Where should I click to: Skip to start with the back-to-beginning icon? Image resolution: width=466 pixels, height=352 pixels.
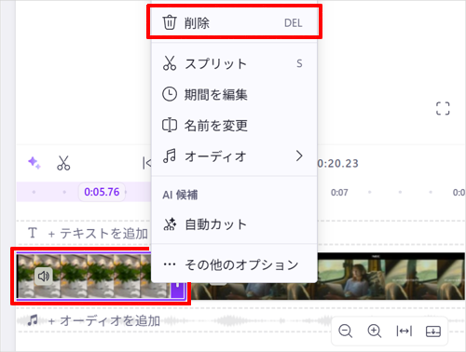coord(146,163)
